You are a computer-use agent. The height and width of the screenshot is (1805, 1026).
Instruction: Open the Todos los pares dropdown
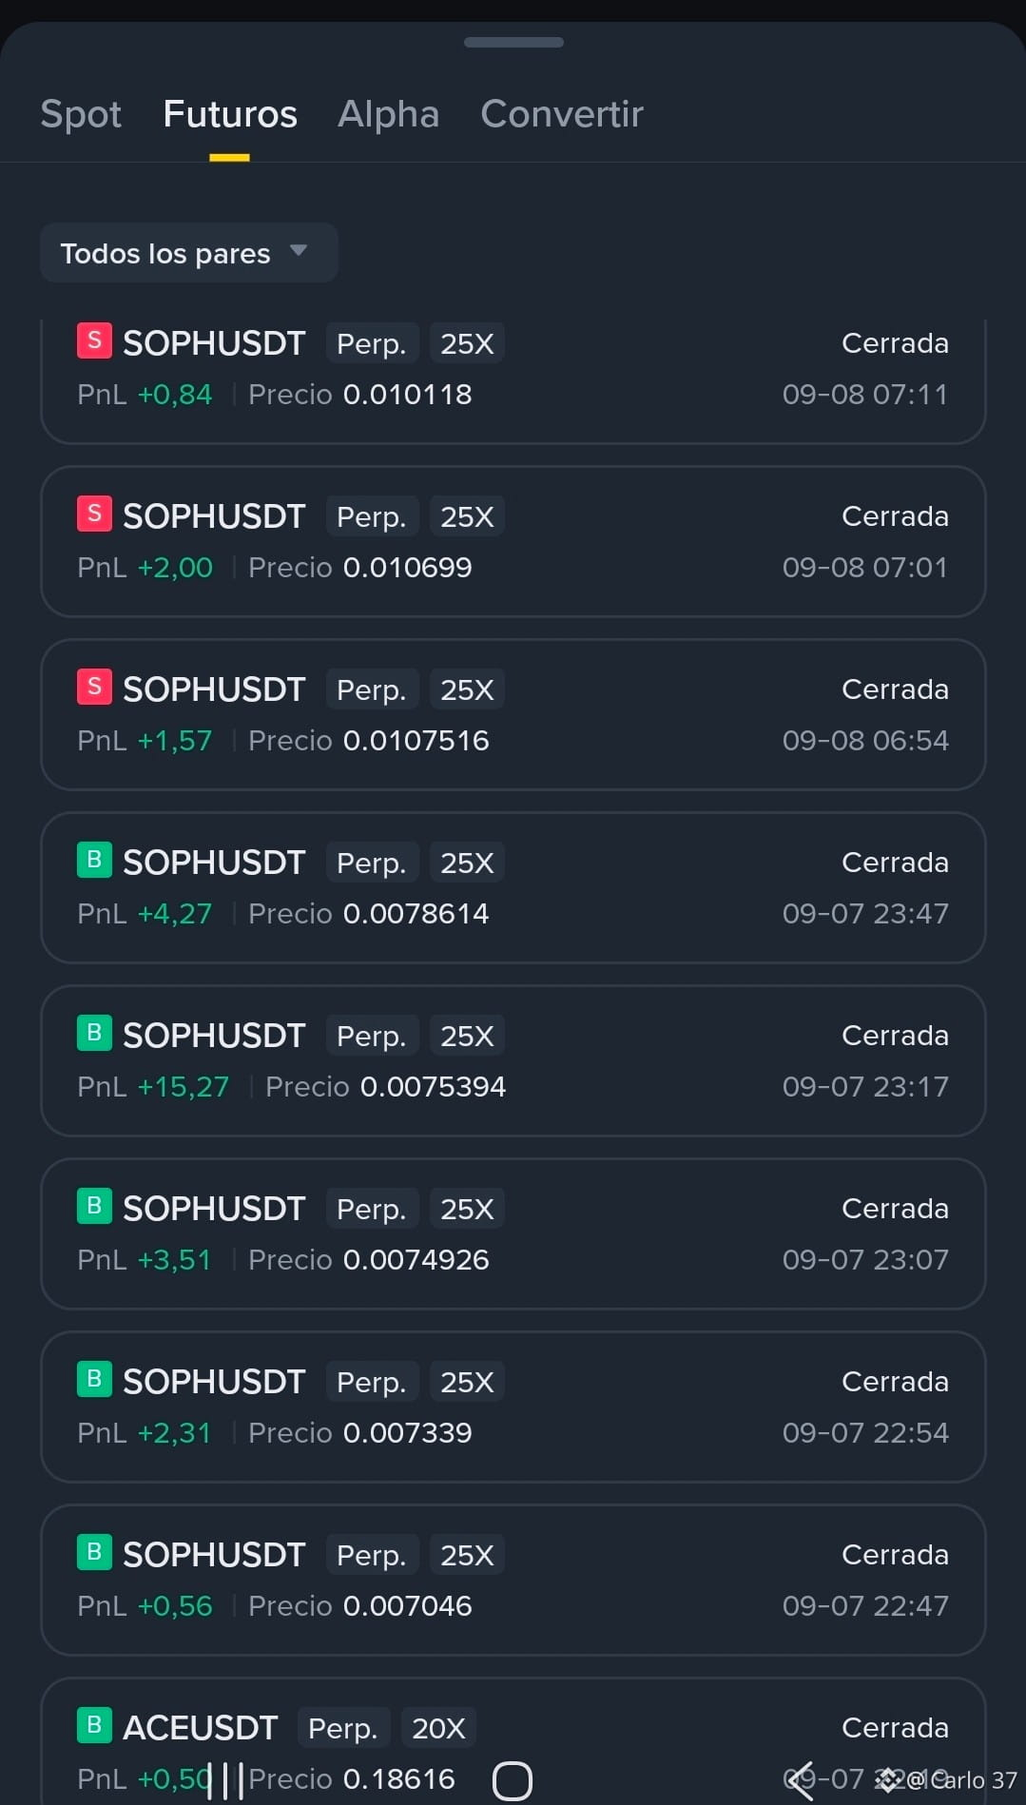coord(189,253)
